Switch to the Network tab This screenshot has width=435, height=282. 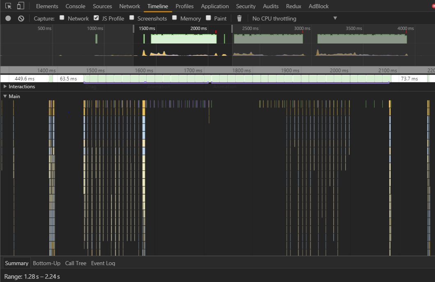pyautogui.click(x=129, y=6)
